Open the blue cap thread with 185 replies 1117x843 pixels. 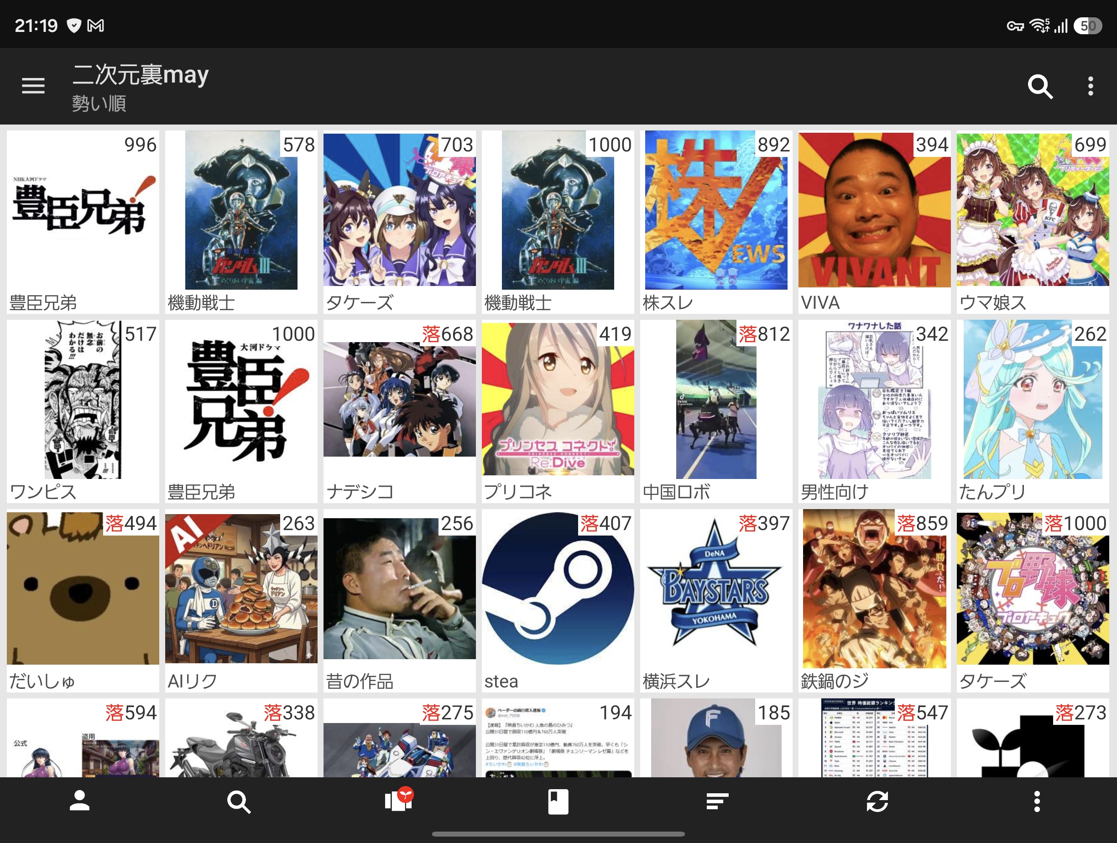(x=716, y=738)
